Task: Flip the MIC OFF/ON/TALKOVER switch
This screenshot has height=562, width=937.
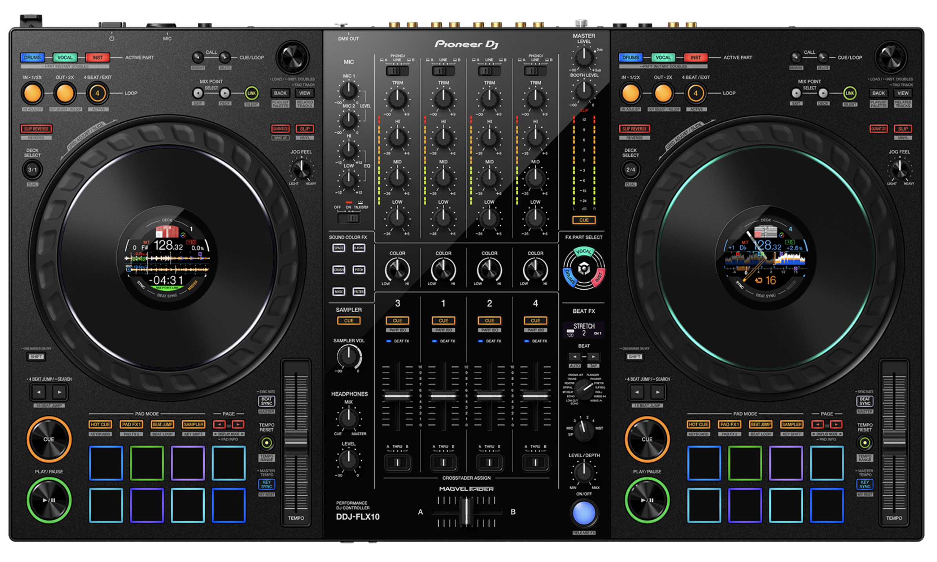Action: click(349, 218)
